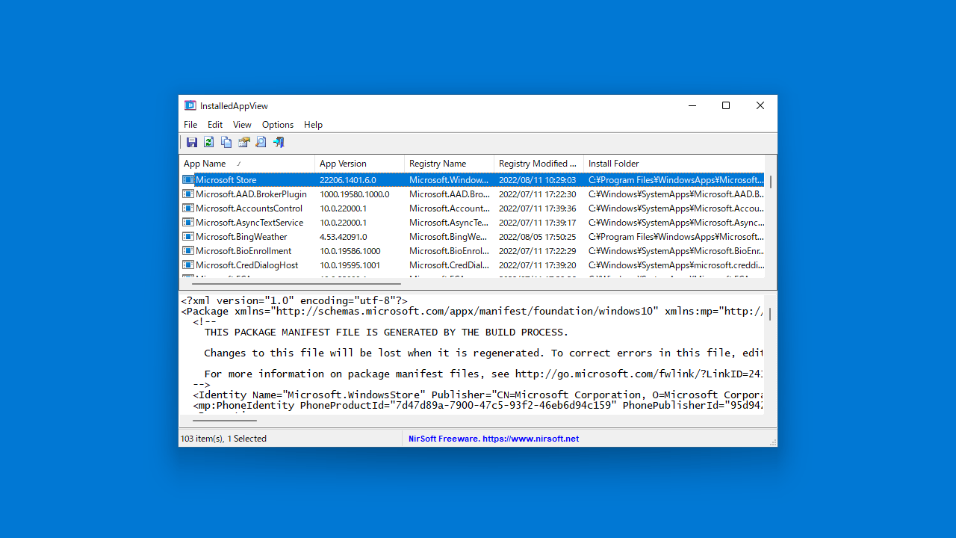The image size is (956, 538).
Task: Sort by the App Version column header
Action: point(359,164)
